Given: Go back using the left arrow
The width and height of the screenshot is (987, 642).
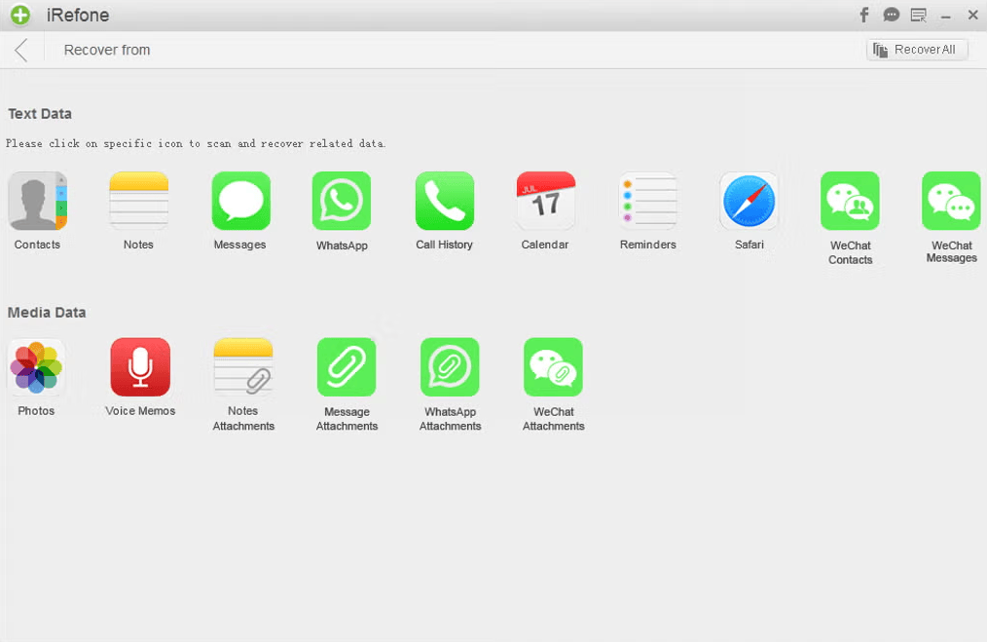Looking at the screenshot, I should click(21, 50).
